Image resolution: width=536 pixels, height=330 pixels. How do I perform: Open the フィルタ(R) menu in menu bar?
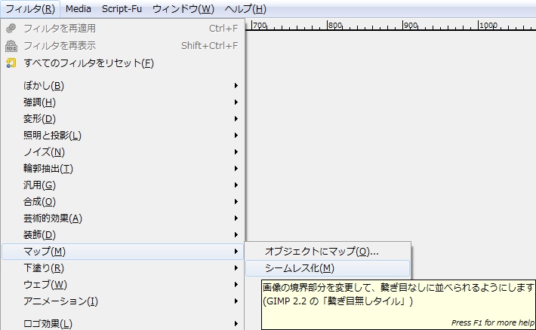(x=30, y=9)
